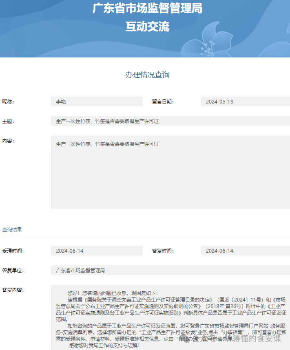Click the 查询结果 section title
Image resolution: width=290 pixels, height=350 pixels.
(x=12, y=229)
